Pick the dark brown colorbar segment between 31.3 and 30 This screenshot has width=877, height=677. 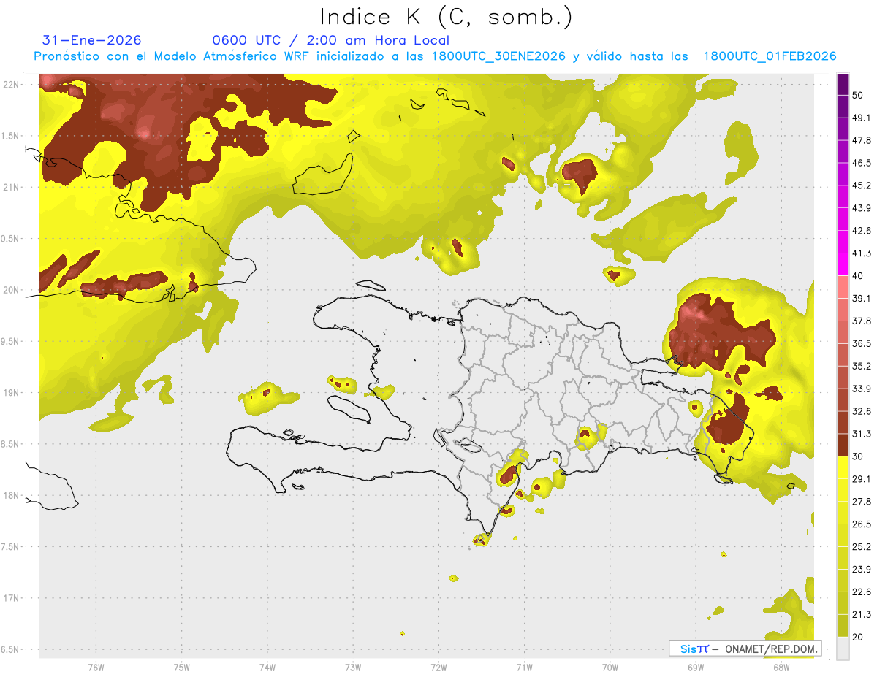point(843,445)
